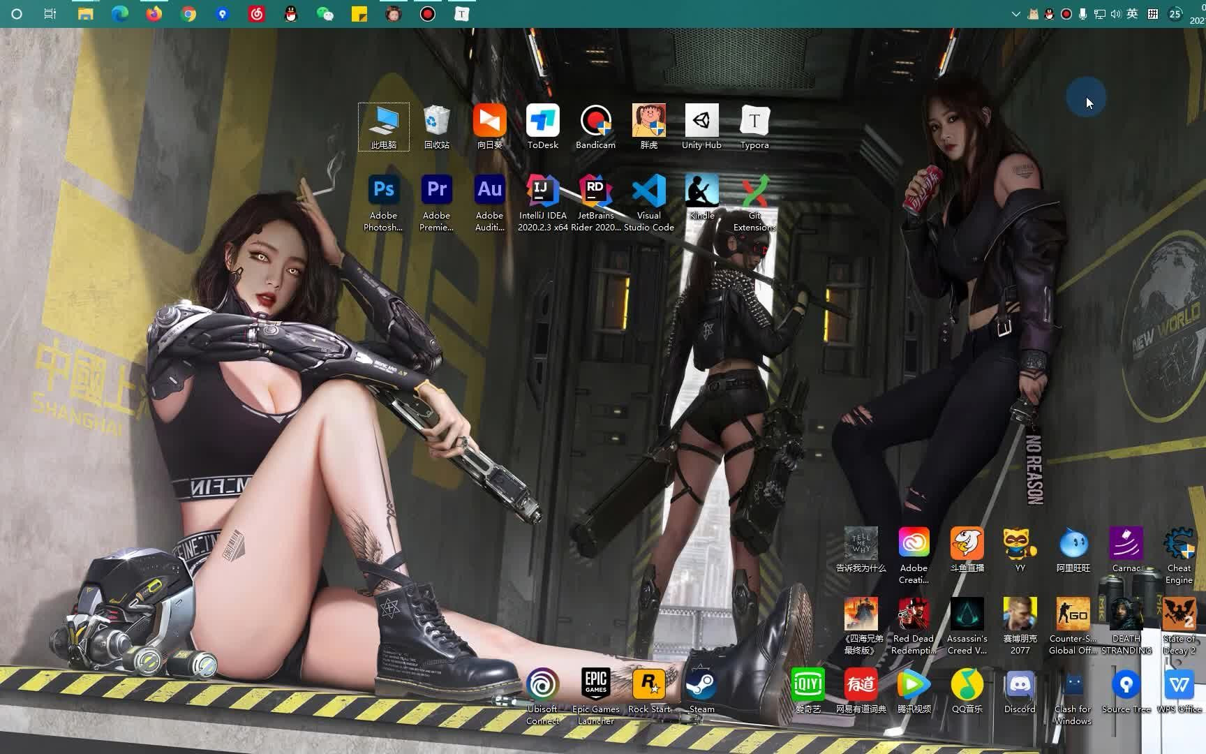1206x754 pixels.
Task: Launch Adobe Audition shortcut
Action: (x=490, y=203)
